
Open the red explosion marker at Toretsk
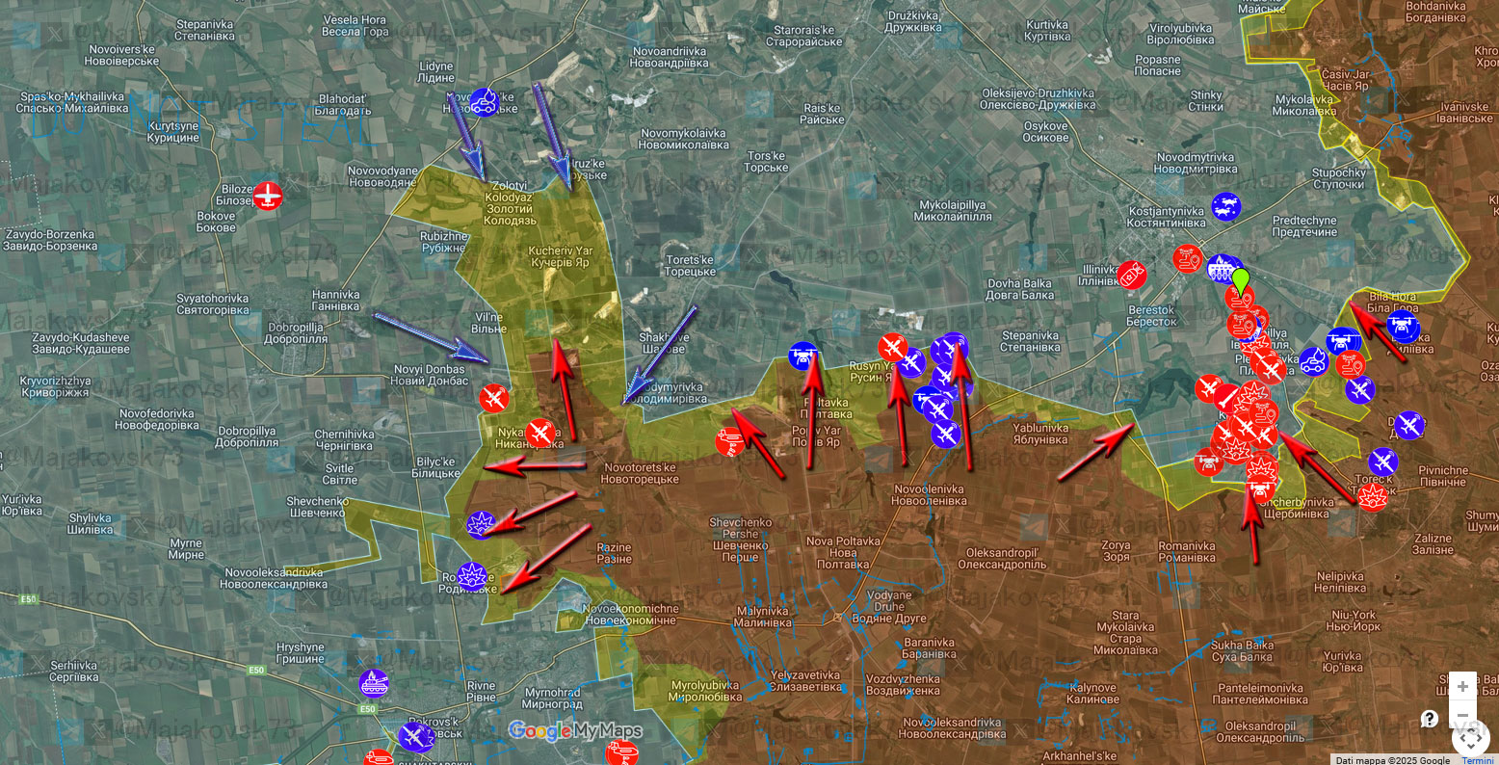tap(1372, 496)
